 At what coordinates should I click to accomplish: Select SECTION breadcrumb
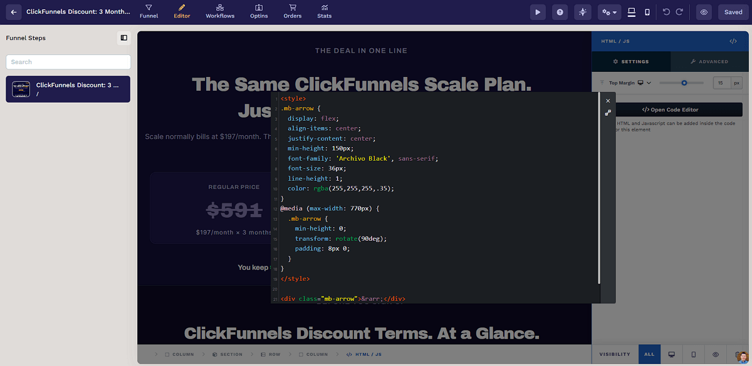227,355
